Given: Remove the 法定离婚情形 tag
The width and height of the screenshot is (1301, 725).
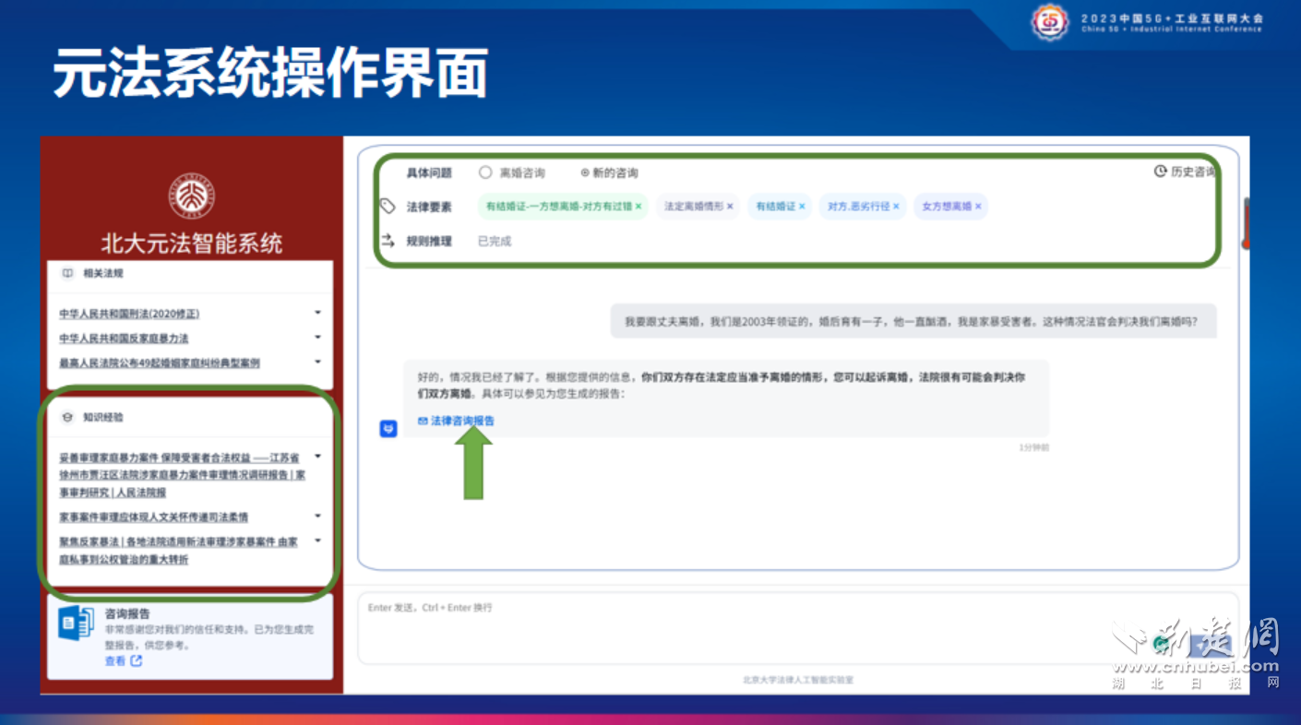Looking at the screenshot, I should pyautogui.click(x=730, y=207).
